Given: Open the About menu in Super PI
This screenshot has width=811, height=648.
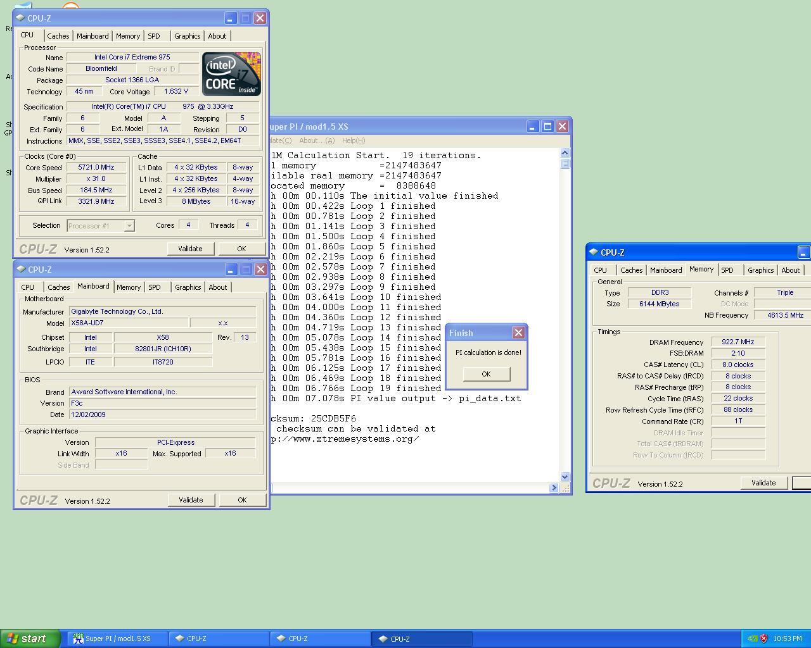Looking at the screenshot, I should (x=316, y=140).
